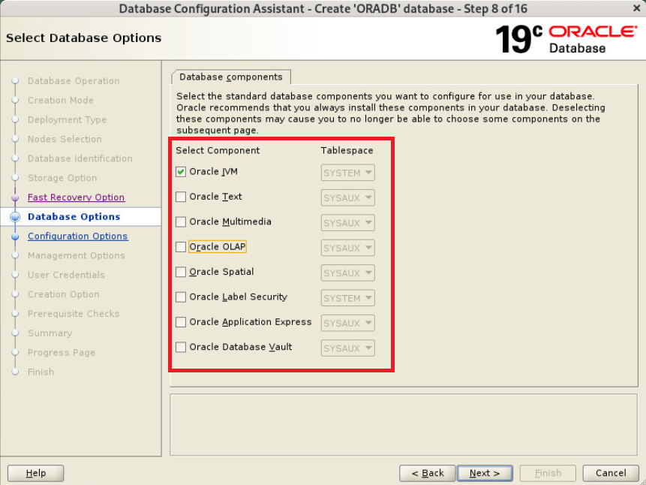Click the Nodes Selection step label
646x485 pixels.
click(x=65, y=139)
